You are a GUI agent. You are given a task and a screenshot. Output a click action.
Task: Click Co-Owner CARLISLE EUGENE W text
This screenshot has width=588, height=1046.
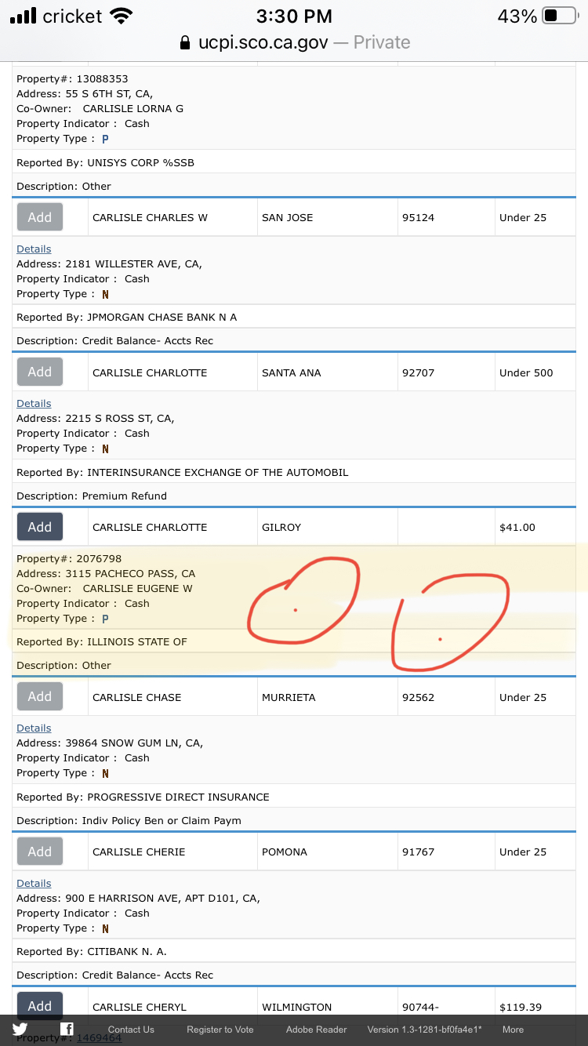(x=104, y=588)
